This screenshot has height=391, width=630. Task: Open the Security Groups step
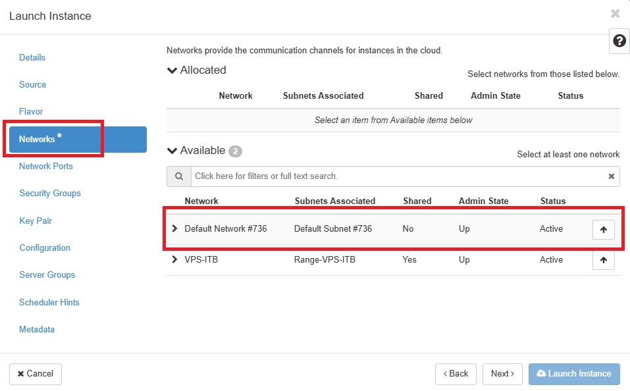[50, 194]
